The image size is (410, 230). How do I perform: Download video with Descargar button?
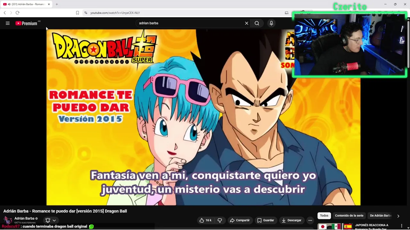coord(291,220)
